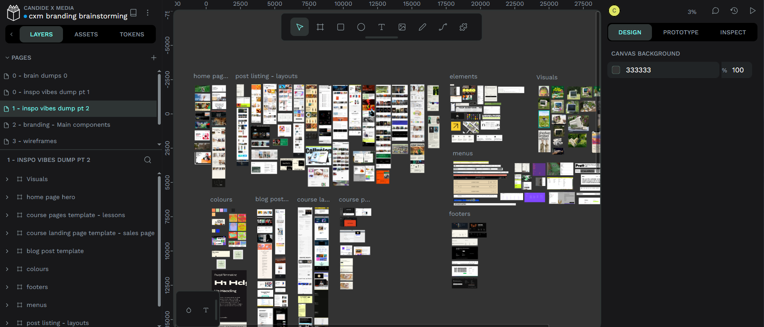This screenshot has height=327, width=764.
Task: Select the Board frame tool
Action: [x=320, y=27]
